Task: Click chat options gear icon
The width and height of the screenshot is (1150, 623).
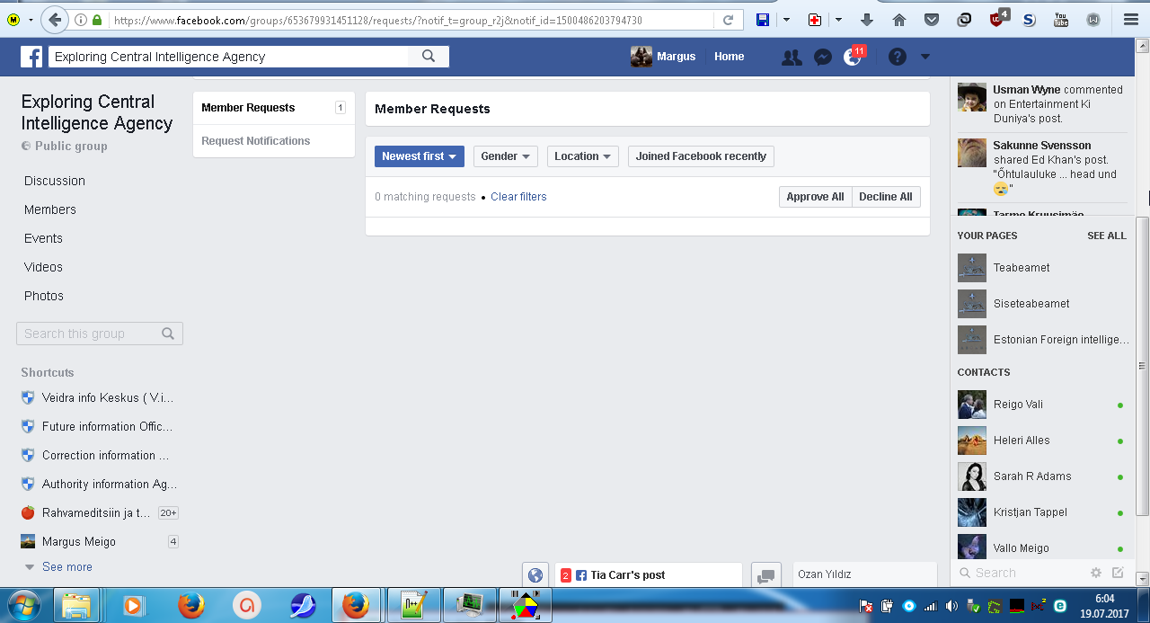Action: click(x=1096, y=573)
